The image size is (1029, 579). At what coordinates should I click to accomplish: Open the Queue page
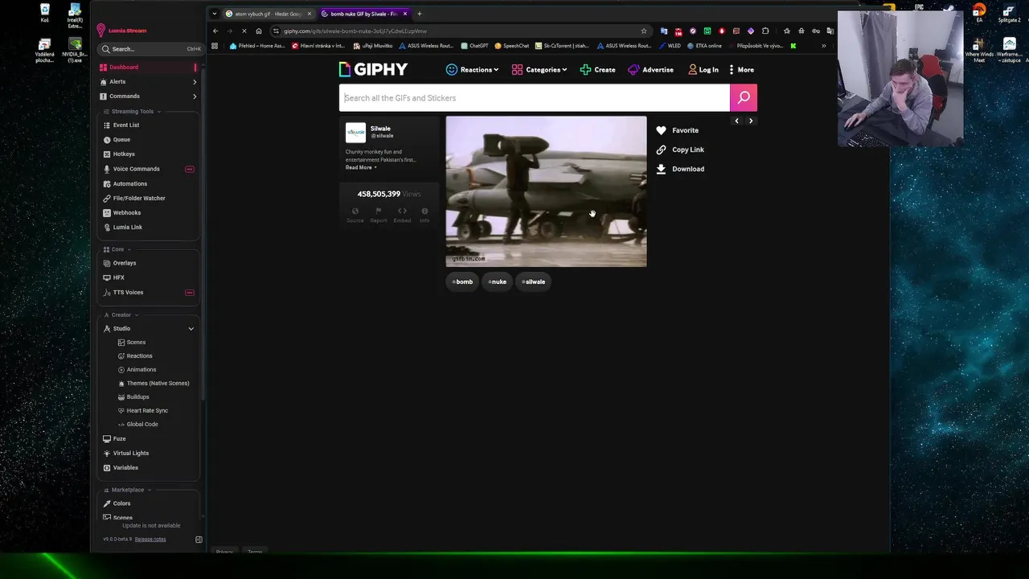(x=121, y=140)
